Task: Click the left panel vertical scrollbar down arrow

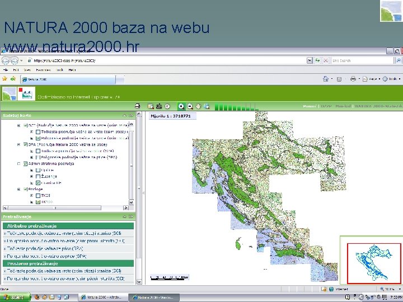Action: [x=139, y=282]
